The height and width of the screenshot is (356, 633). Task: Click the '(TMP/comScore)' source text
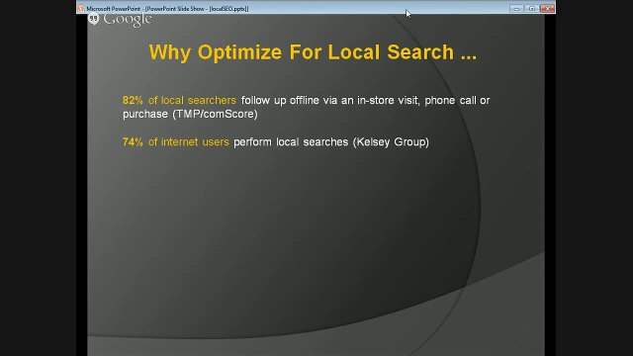(216, 115)
